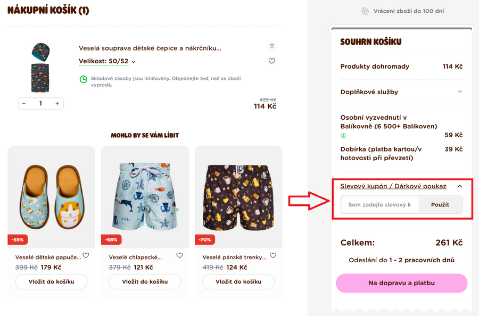The height and width of the screenshot is (316, 479).
Task: Favorite the children's slippers product
Action: pyautogui.click(x=86, y=255)
